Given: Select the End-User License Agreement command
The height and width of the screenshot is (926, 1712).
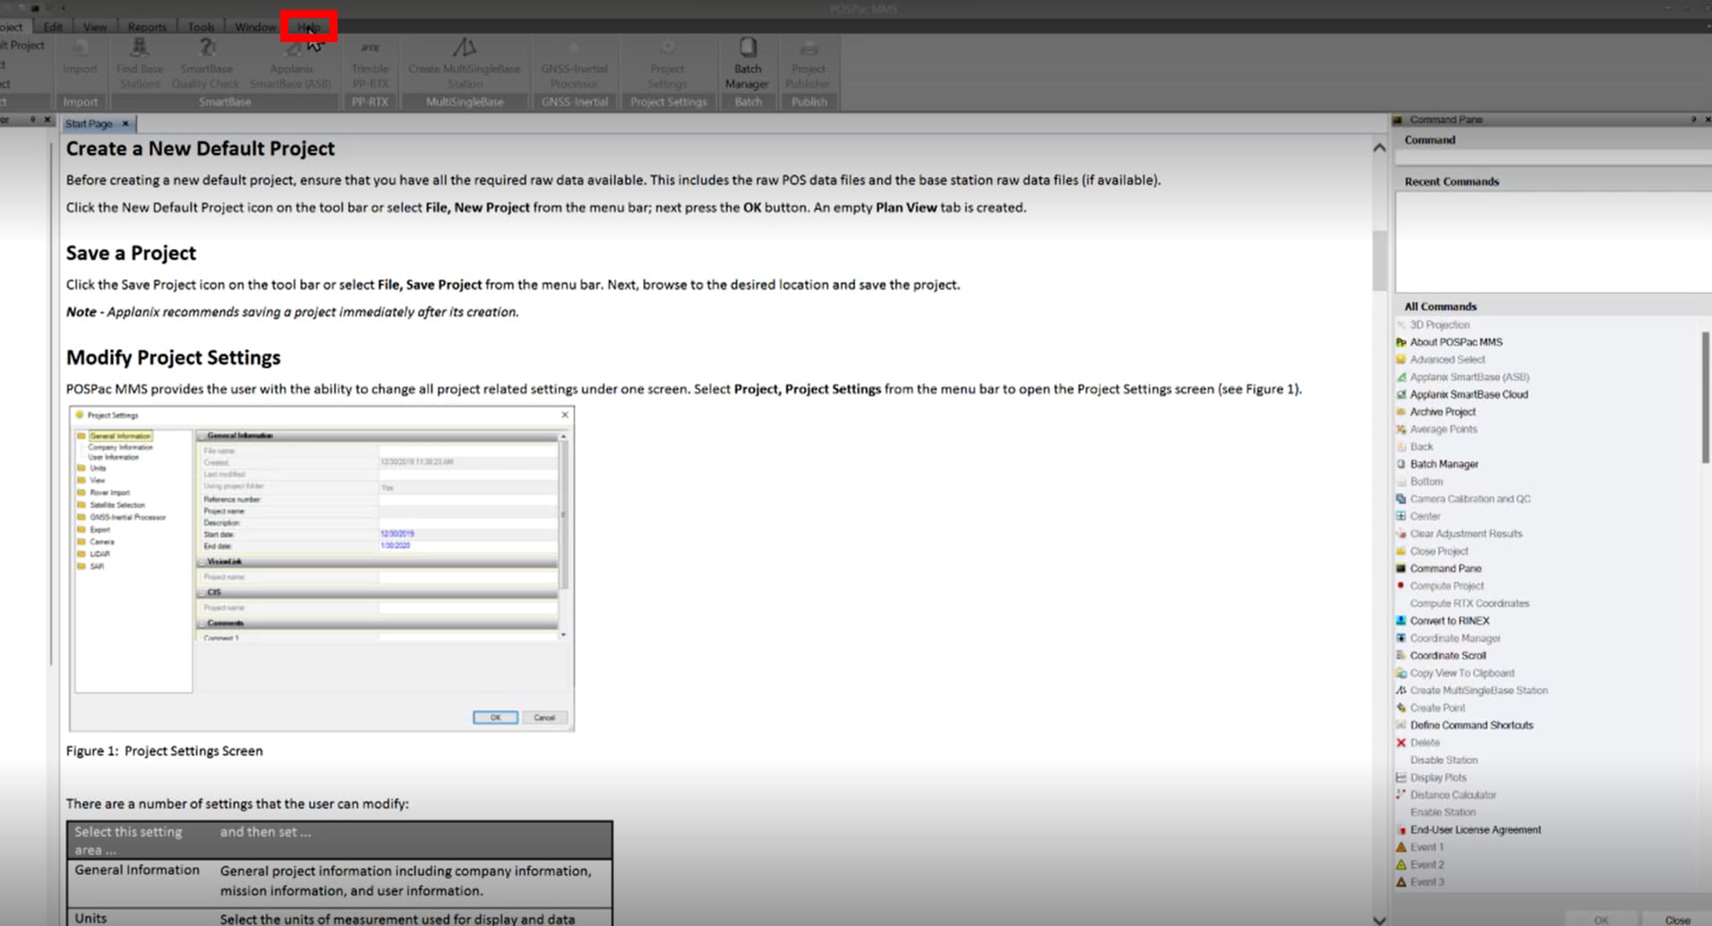Looking at the screenshot, I should tap(1475, 830).
